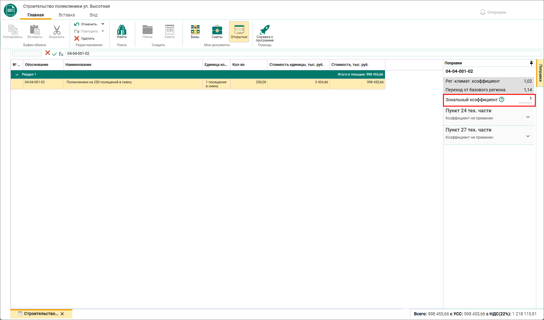
Task: Confirm formula entry with green checkmark
Action: (54, 54)
